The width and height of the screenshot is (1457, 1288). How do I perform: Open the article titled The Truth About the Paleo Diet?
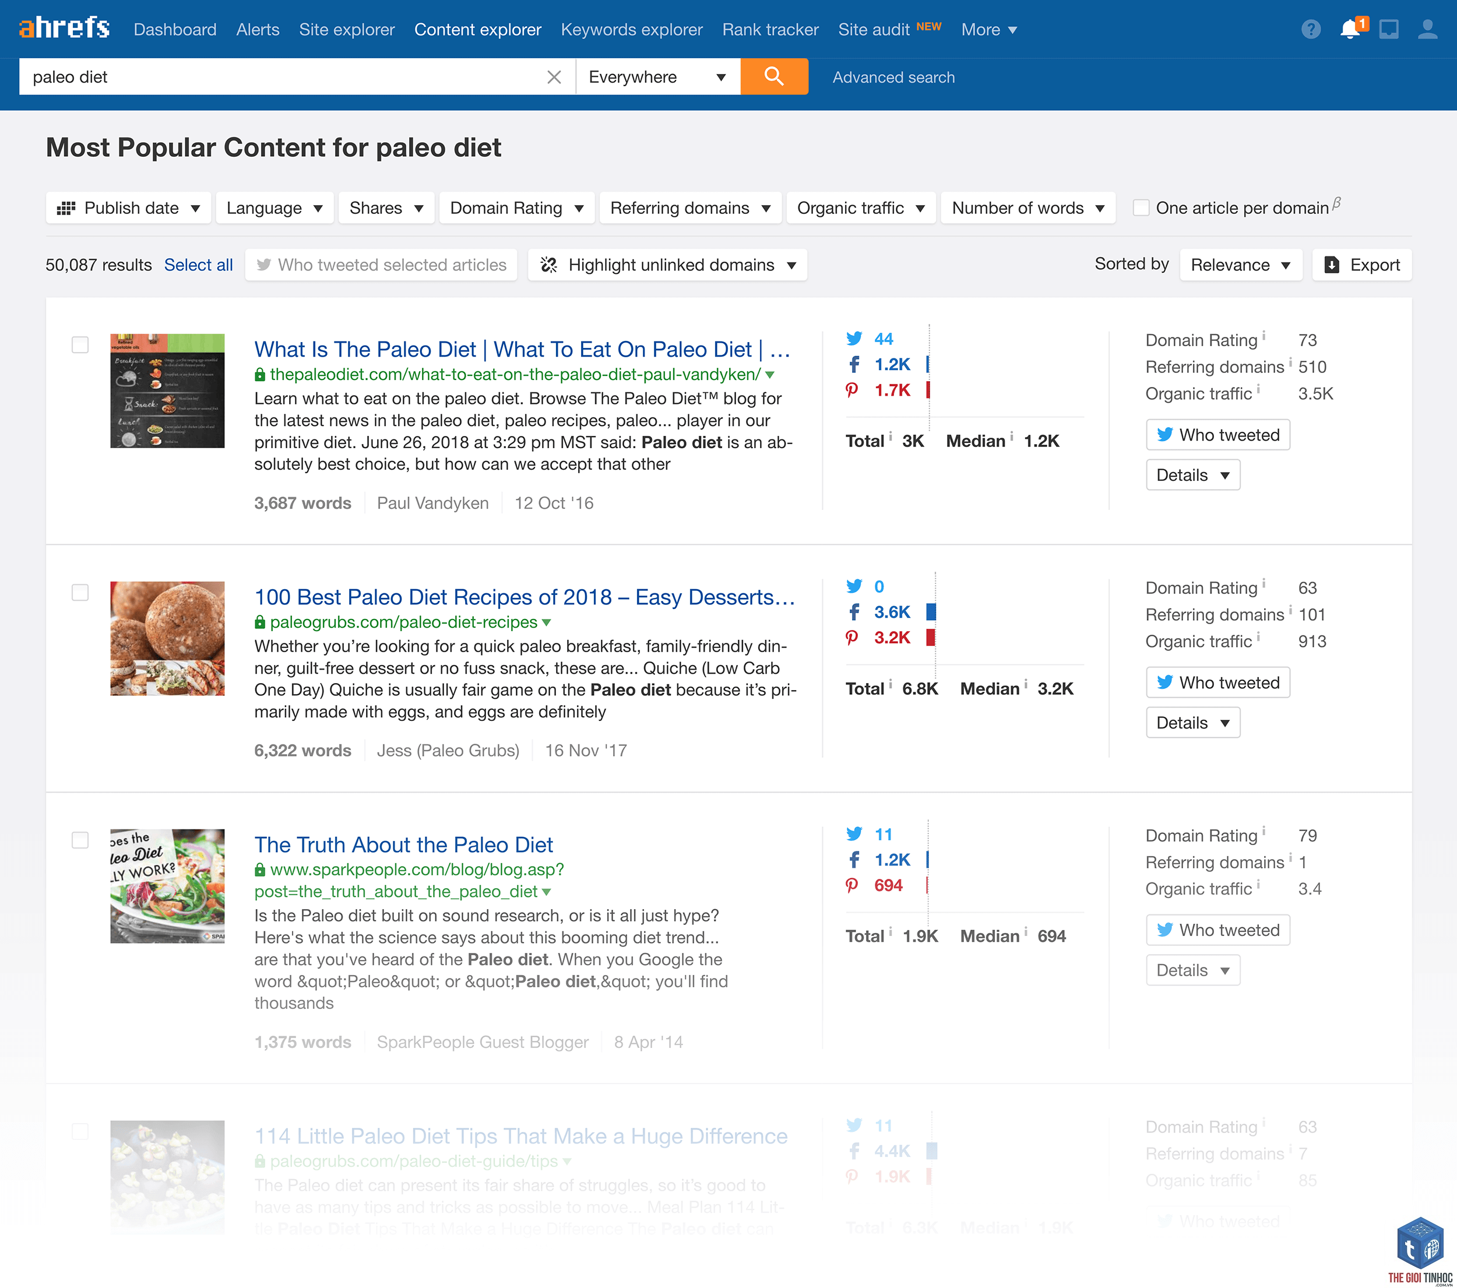403,844
